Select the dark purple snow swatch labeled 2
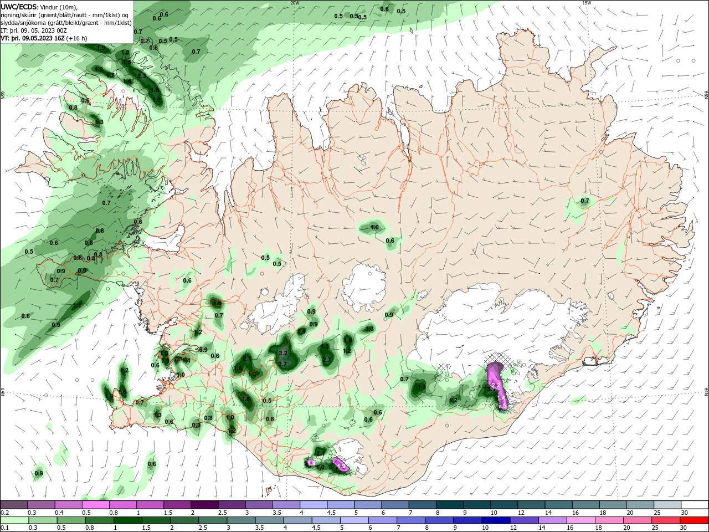This screenshot has width=709, height=532. pos(204,504)
